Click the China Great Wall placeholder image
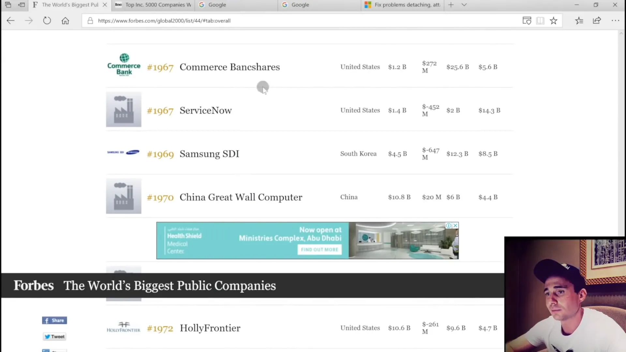This screenshot has width=626, height=352. (124, 196)
